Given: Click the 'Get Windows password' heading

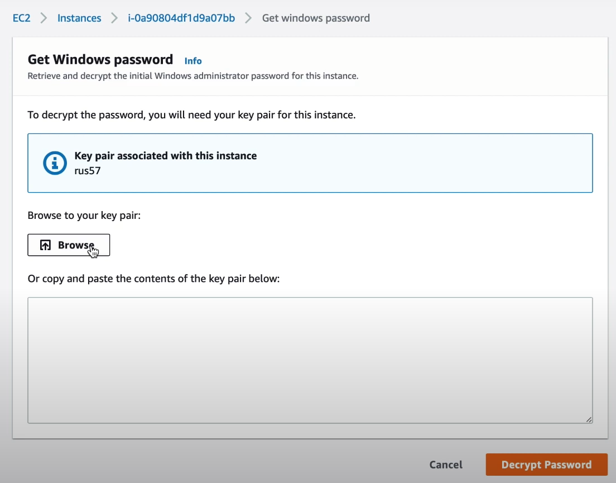Looking at the screenshot, I should point(100,60).
